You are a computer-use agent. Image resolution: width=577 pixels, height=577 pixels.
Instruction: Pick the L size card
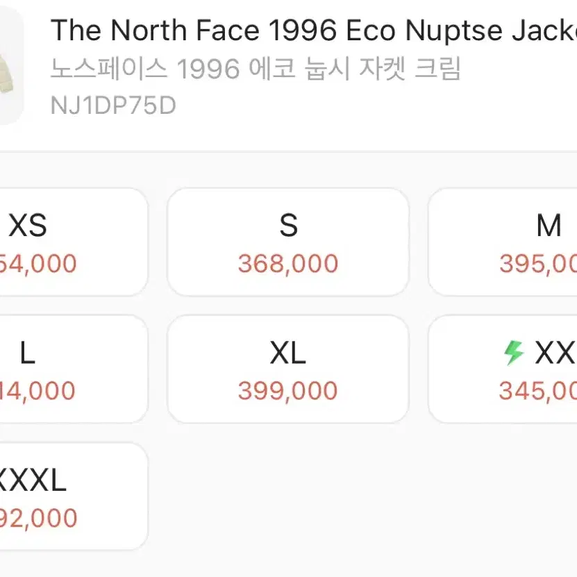(x=74, y=369)
